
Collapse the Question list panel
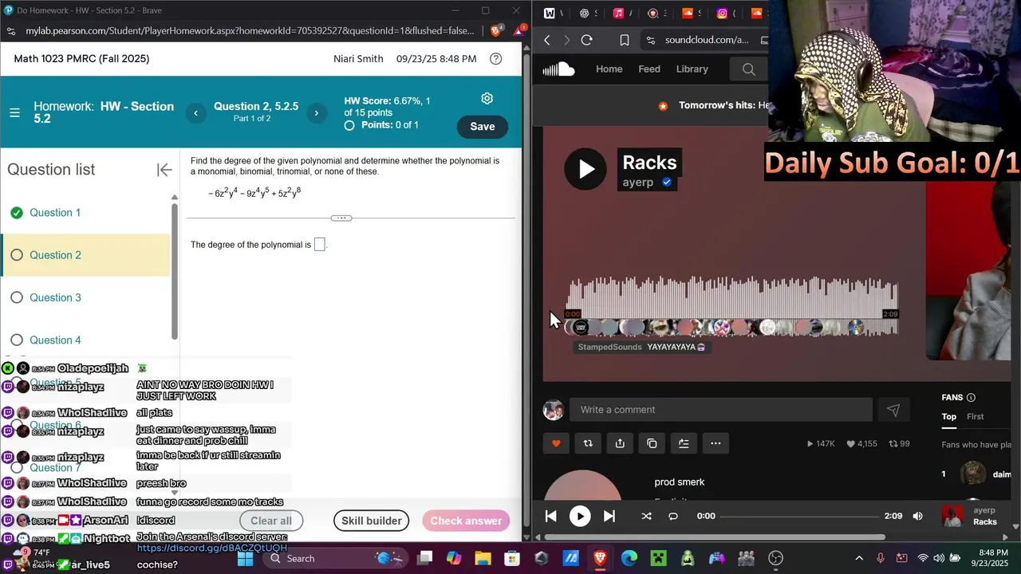[x=164, y=169]
